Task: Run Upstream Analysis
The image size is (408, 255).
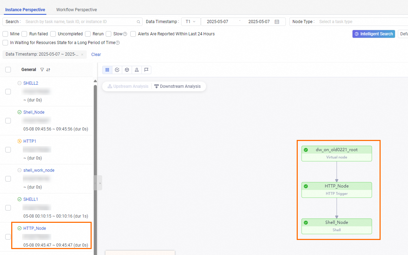Action: click(128, 86)
